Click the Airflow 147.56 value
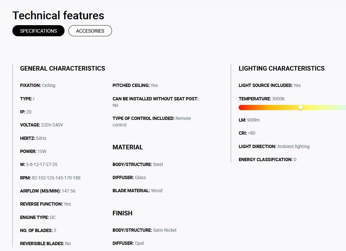This screenshot has width=346, height=251. pos(68,191)
